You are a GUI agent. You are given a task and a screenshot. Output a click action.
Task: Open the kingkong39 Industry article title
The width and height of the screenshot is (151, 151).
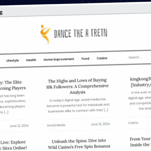point(141,82)
